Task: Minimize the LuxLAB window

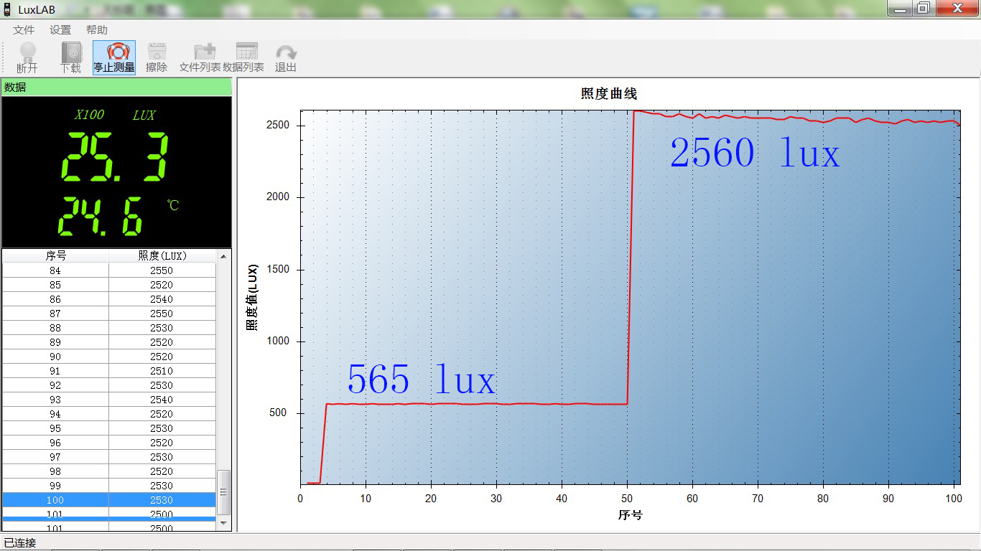Action: point(900,8)
